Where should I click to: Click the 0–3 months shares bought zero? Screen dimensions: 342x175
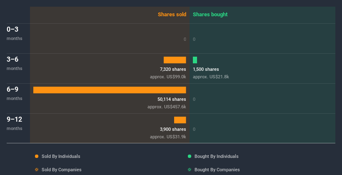coord(194,39)
